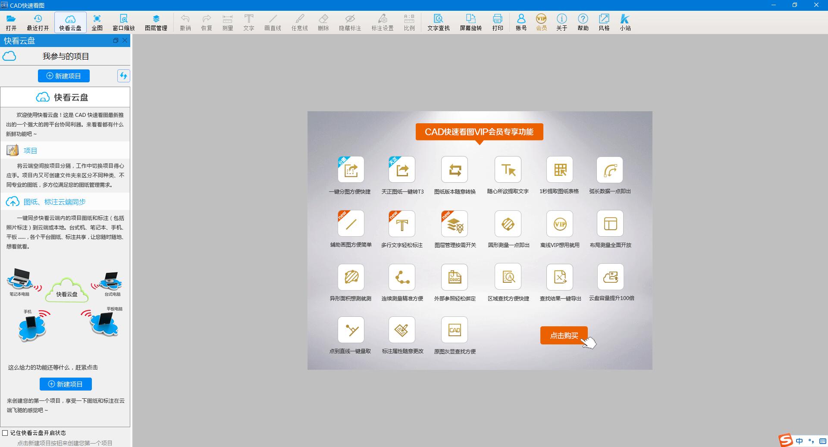Open the 账号 account icon

(521, 22)
